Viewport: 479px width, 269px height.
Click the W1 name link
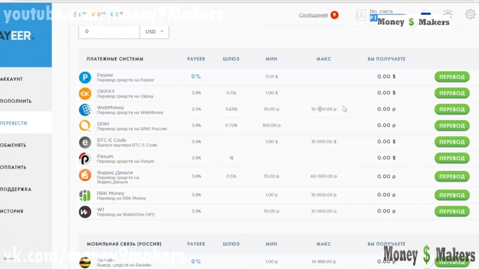coord(101,209)
